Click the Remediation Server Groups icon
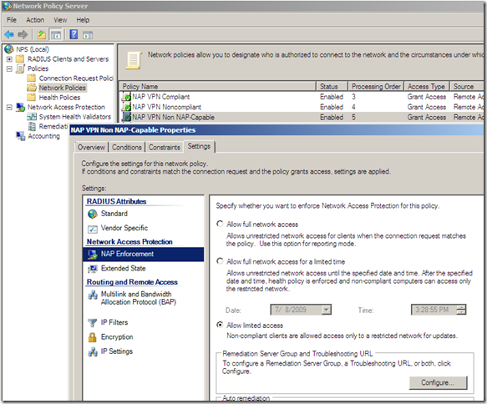The width and height of the screenshot is (487, 404). coord(32,126)
